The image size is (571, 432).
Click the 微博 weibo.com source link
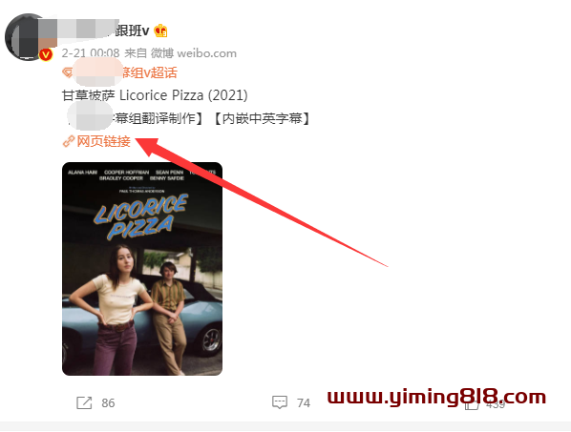click(194, 53)
